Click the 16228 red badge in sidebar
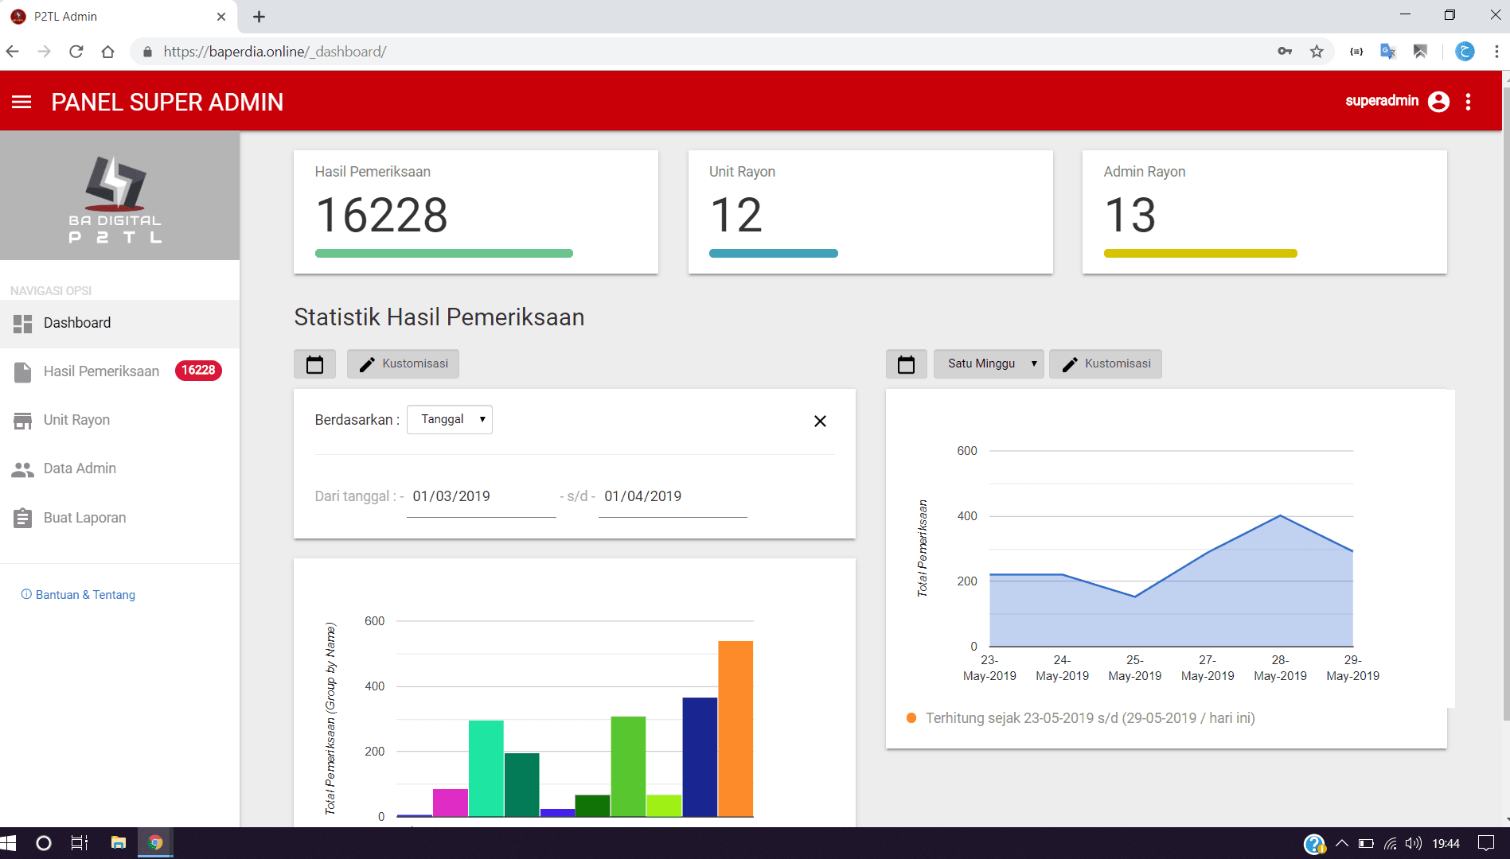Screen dimensions: 1510x859 (x=198, y=371)
